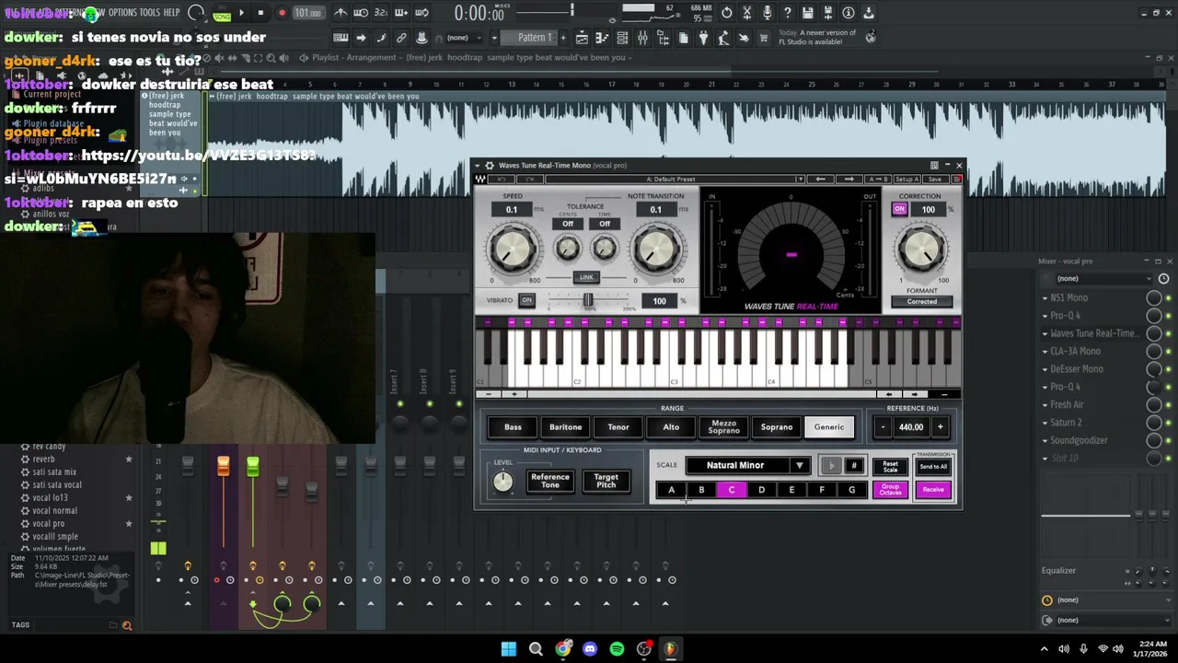Viewport: 1178px width, 663px height.
Task: Open the Browser view icon
Action: tap(663, 38)
